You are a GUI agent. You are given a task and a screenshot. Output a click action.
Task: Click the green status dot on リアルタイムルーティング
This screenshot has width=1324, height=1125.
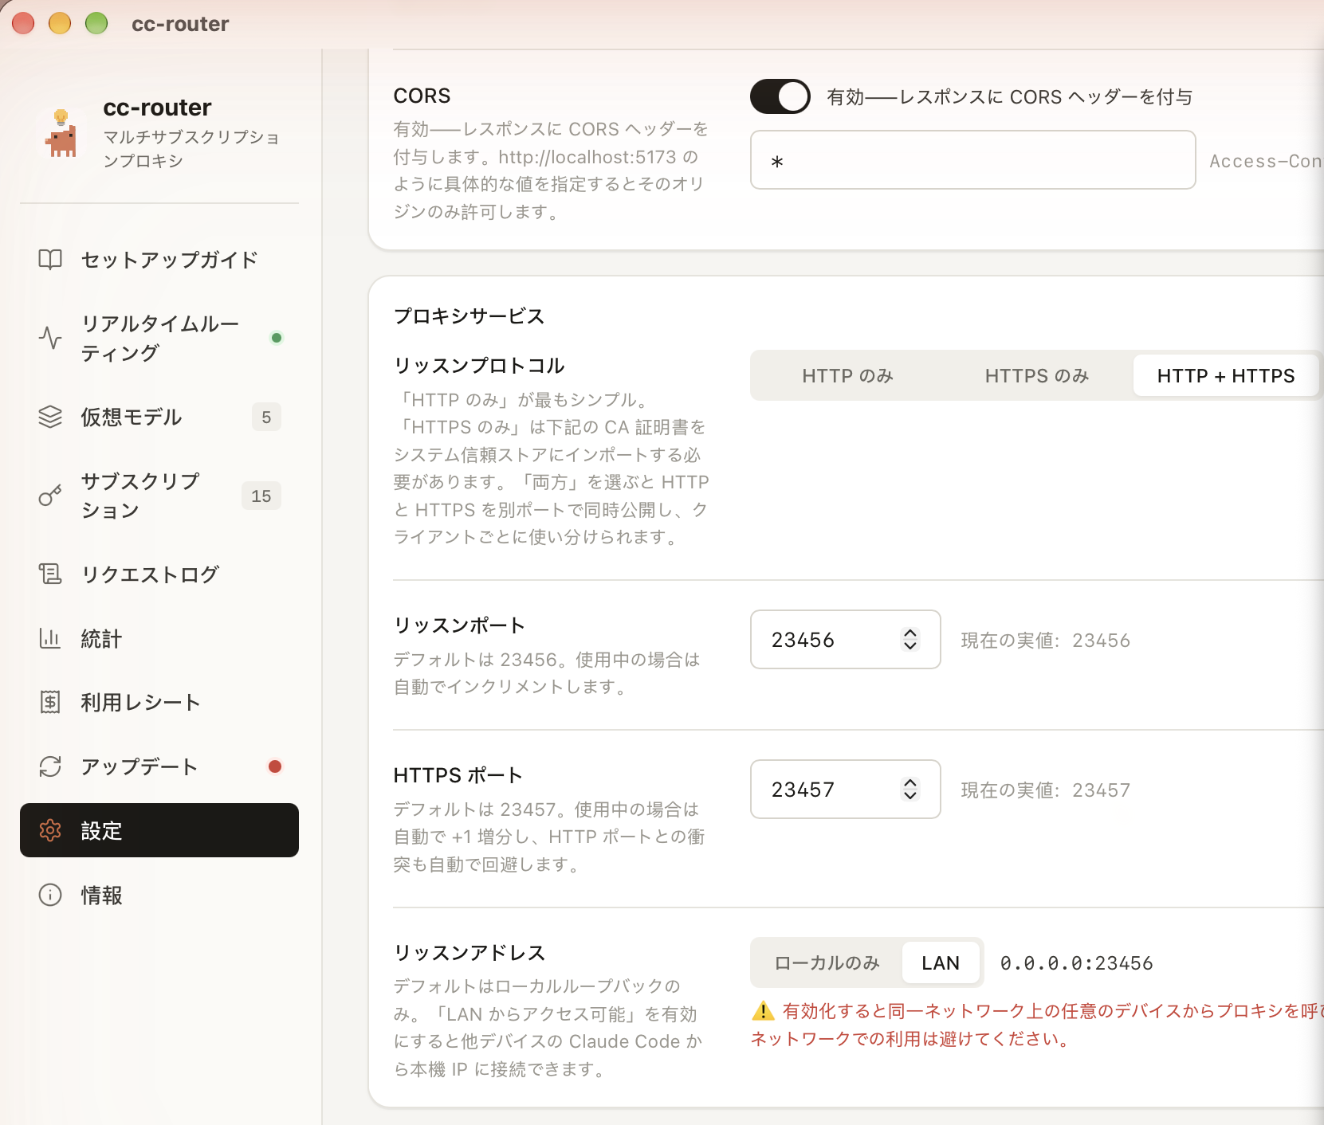click(x=277, y=338)
